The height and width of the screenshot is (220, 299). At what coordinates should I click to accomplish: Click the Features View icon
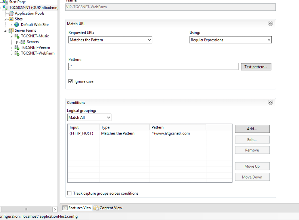click(65, 208)
